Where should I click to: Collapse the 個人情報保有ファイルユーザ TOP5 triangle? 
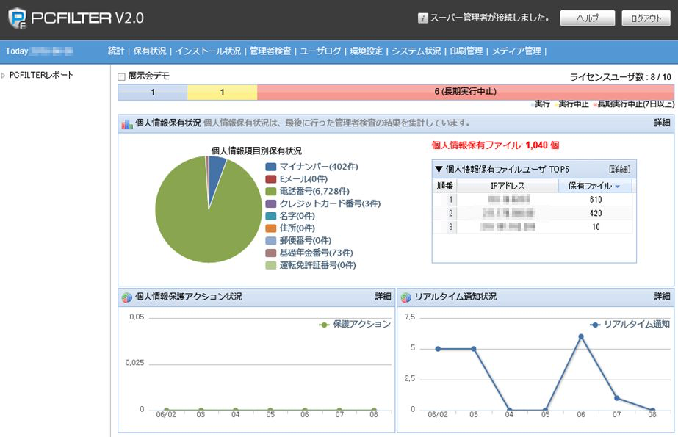(439, 169)
